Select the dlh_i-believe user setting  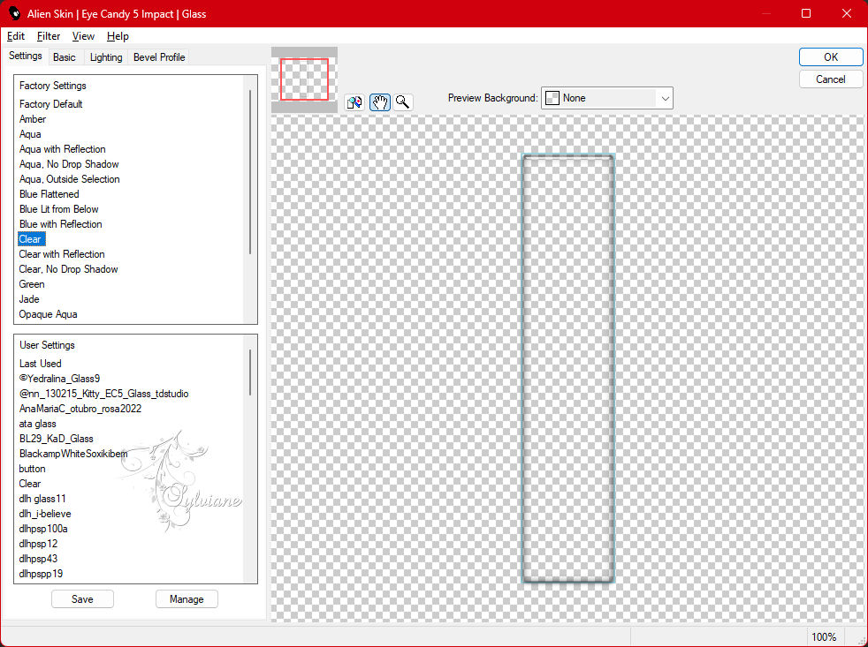click(x=45, y=513)
